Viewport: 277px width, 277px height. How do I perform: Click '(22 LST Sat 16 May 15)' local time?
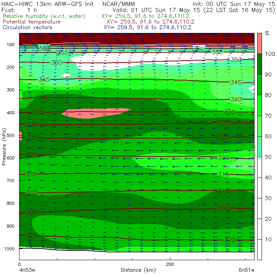pos(239,10)
